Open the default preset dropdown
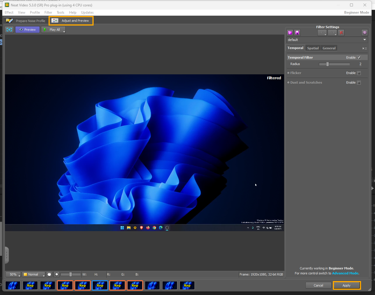The height and width of the screenshot is (295, 375). [327, 40]
